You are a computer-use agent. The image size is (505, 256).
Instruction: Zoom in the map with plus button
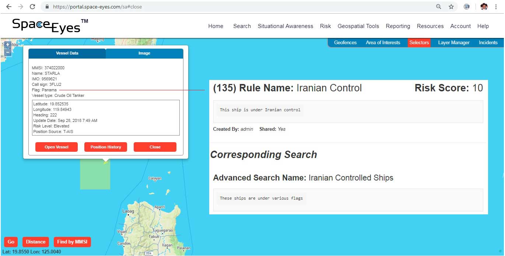(7, 45)
